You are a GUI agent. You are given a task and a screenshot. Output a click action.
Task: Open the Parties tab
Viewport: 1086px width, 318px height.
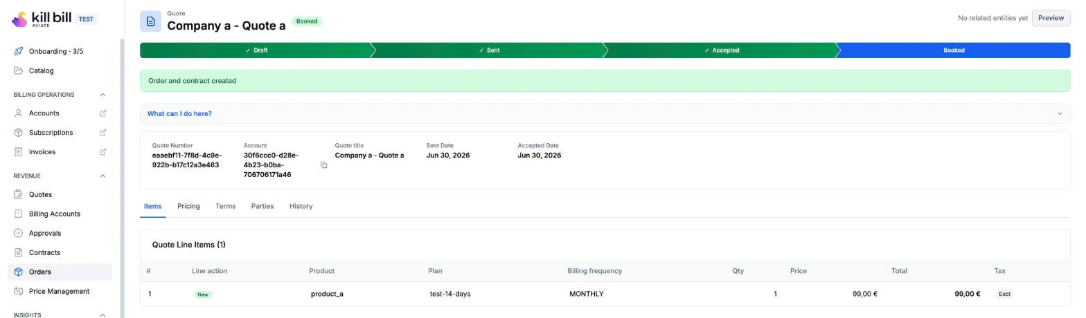[x=262, y=207]
